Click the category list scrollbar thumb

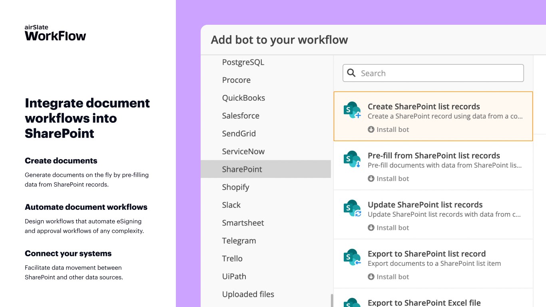point(332,301)
